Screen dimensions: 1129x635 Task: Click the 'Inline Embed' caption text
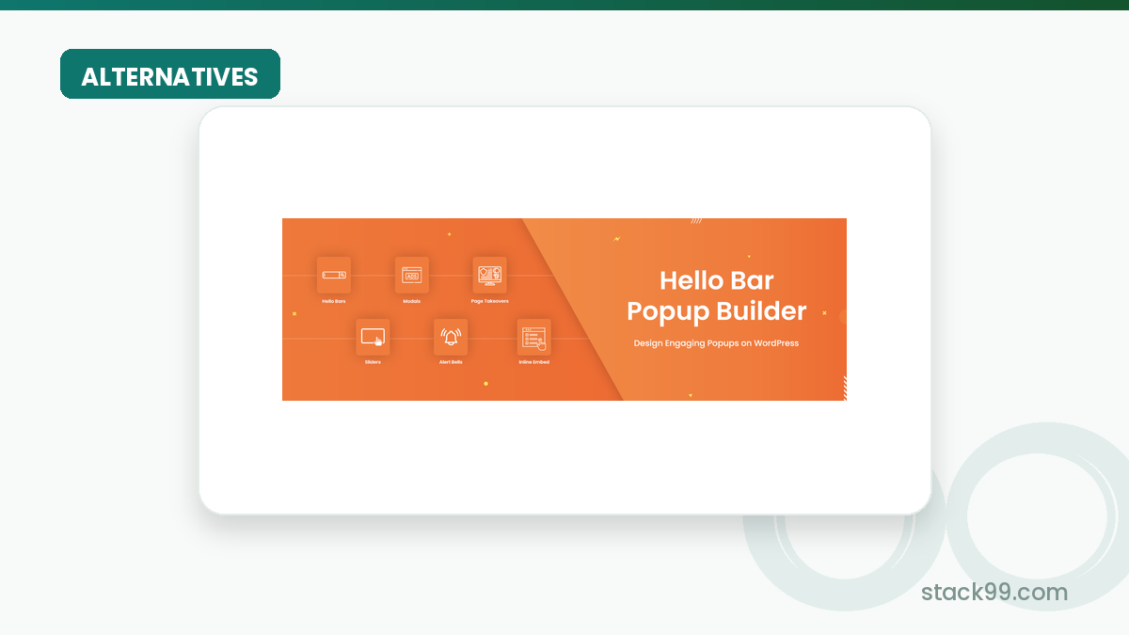[533, 362]
